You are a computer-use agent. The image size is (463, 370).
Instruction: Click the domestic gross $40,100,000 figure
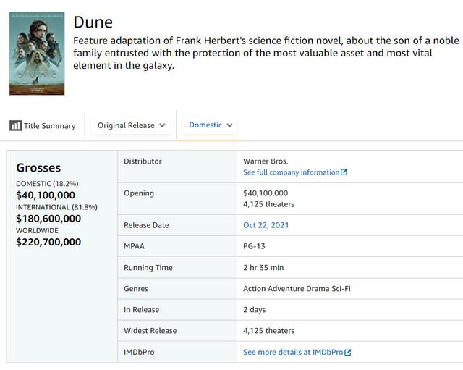(46, 195)
